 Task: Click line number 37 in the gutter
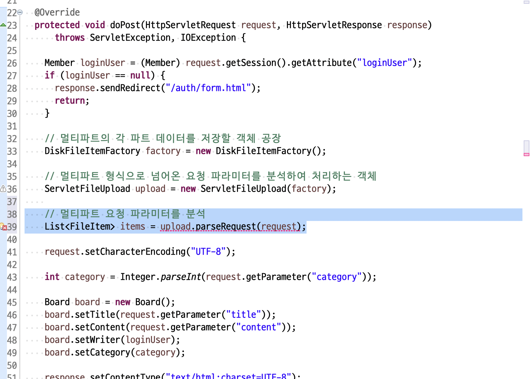click(12, 201)
